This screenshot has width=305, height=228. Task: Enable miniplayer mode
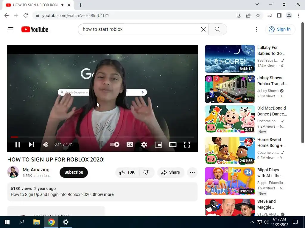coord(158,145)
